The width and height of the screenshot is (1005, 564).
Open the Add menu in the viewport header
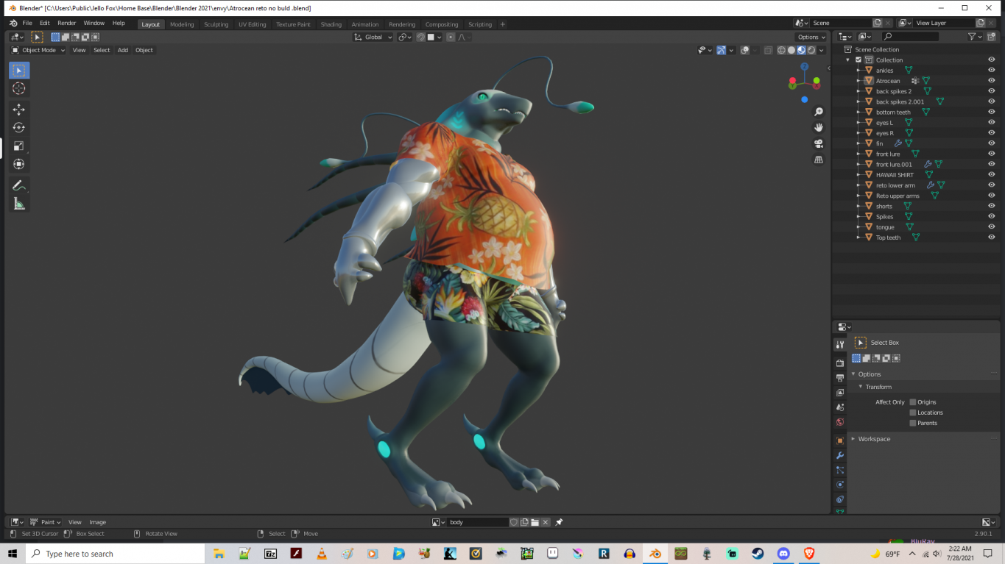(x=122, y=50)
